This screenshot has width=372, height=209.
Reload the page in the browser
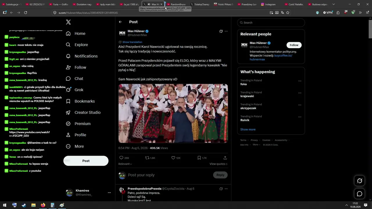pyautogui.click(x=26, y=13)
